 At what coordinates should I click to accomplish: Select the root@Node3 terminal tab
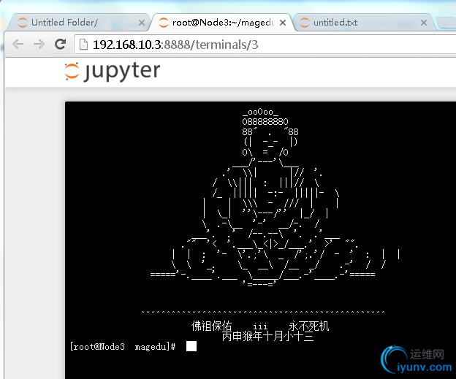coord(221,23)
